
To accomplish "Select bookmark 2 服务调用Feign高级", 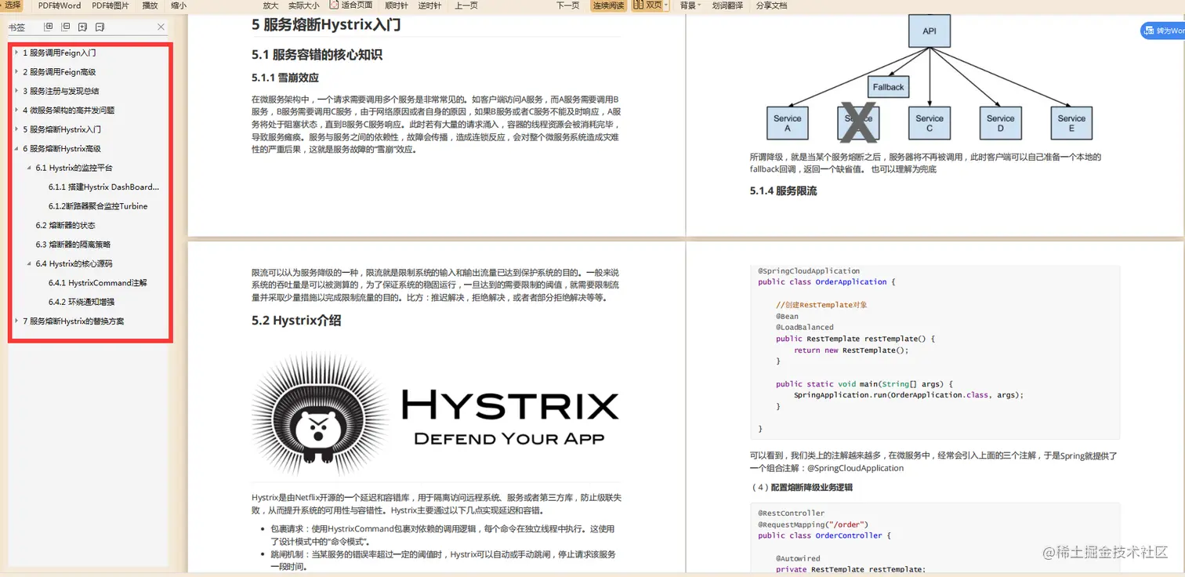I will [60, 72].
